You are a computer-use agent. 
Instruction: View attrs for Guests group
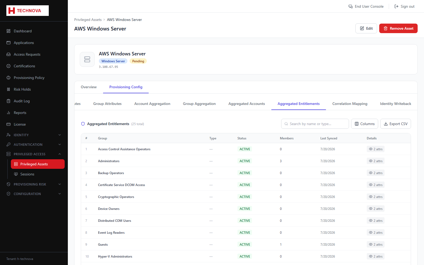[376, 244]
